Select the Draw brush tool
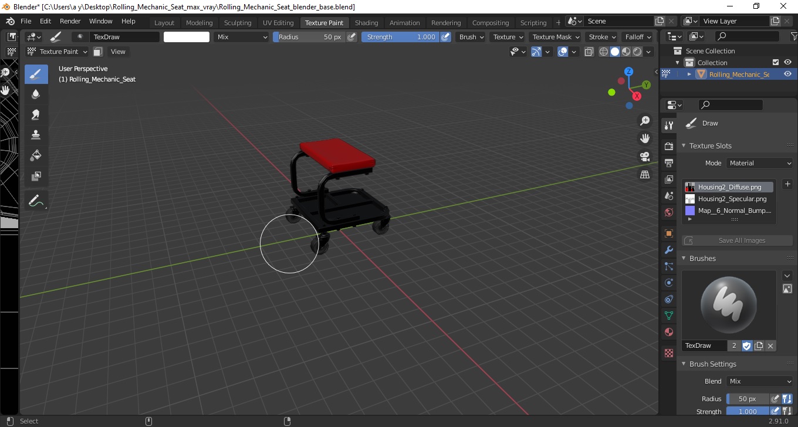 coord(36,74)
